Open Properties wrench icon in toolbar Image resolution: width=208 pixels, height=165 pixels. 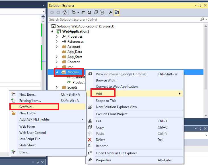[110, 12]
